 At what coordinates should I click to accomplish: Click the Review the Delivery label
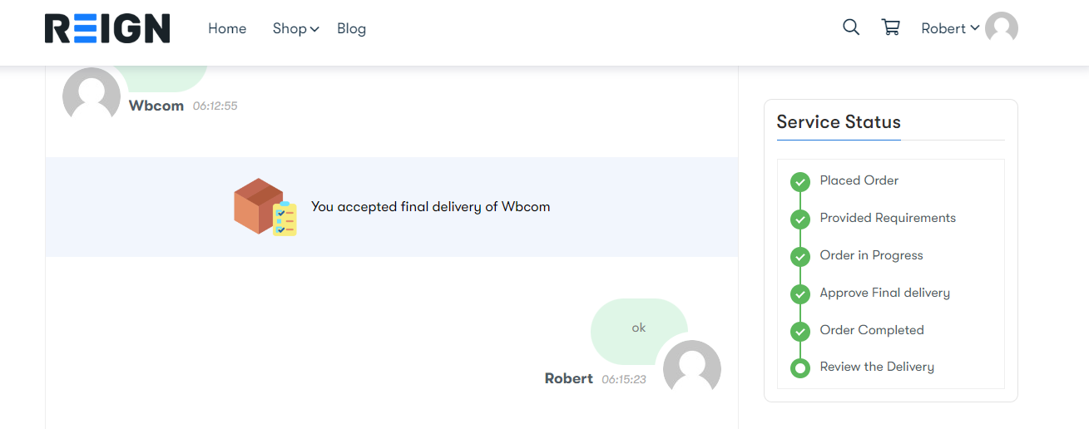tap(877, 367)
